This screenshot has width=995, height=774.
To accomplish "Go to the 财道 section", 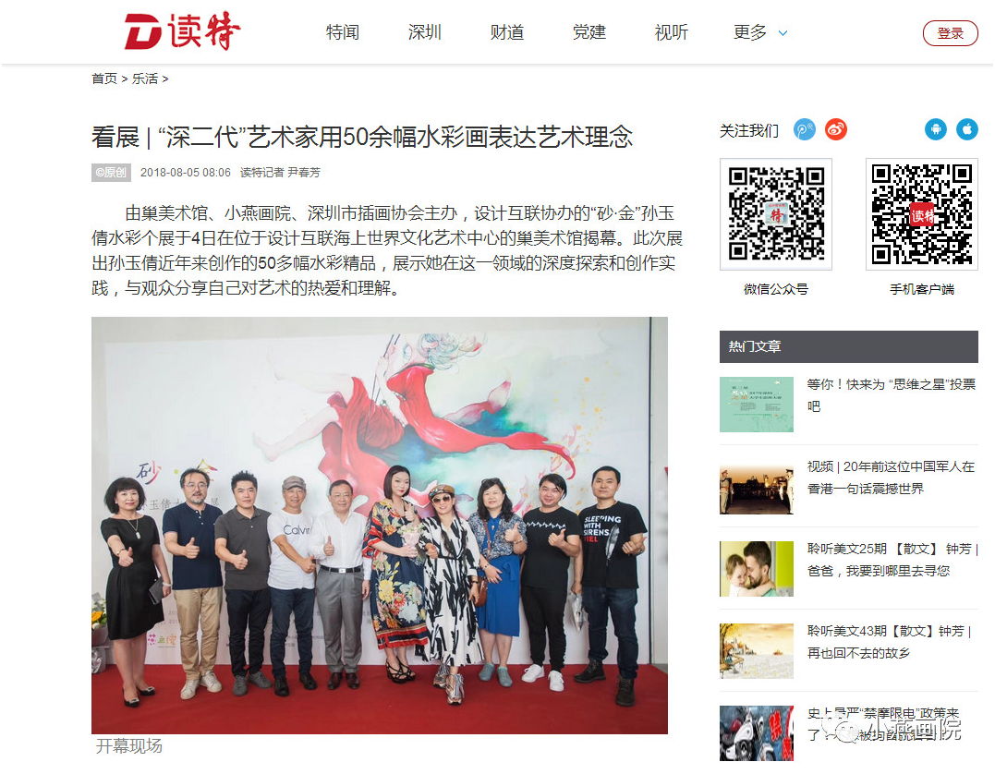I will click(x=507, y=32).
